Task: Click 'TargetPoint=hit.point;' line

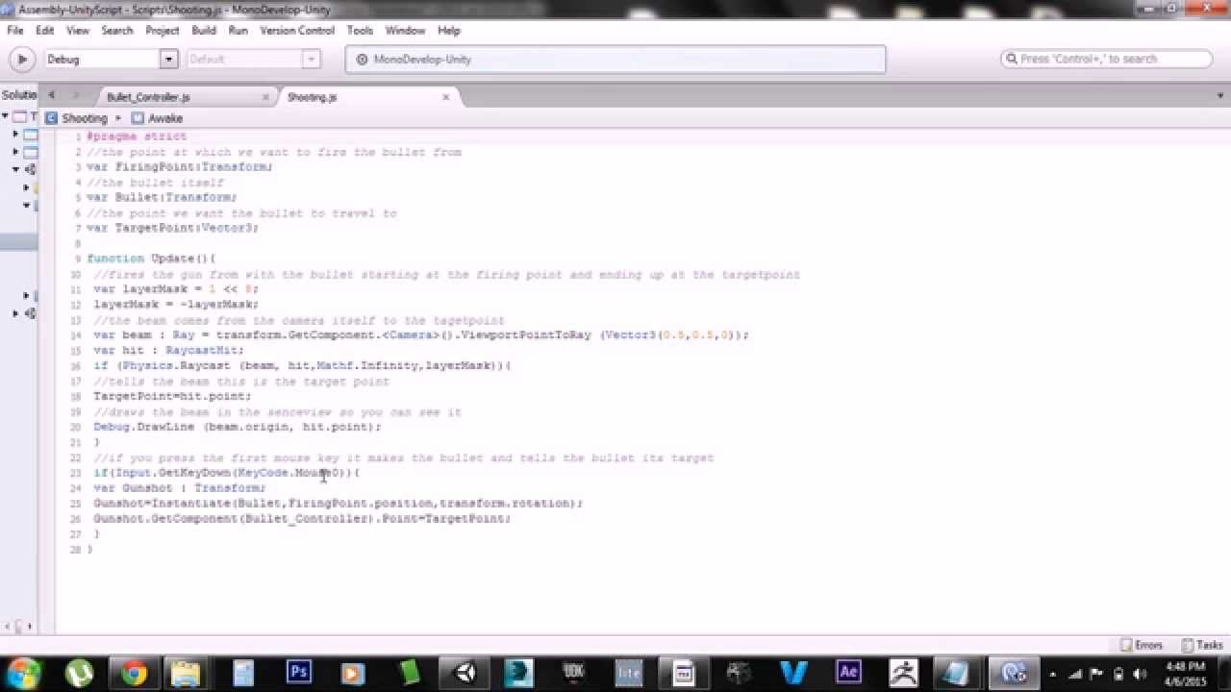Action: tap(172, 396)
